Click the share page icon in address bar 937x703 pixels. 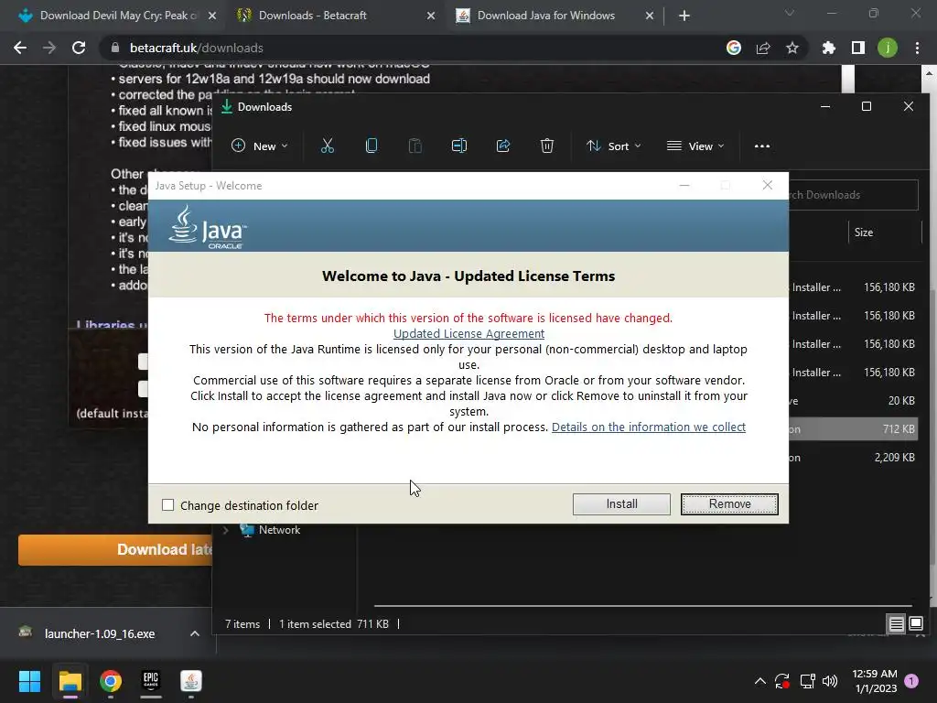[763, 48]
